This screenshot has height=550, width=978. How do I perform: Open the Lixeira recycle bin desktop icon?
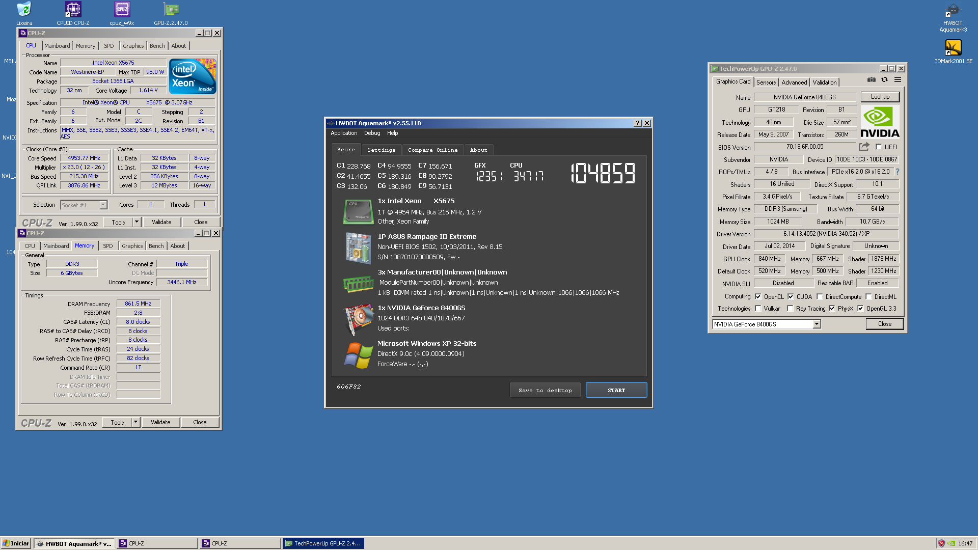click(x=24, y=13)
